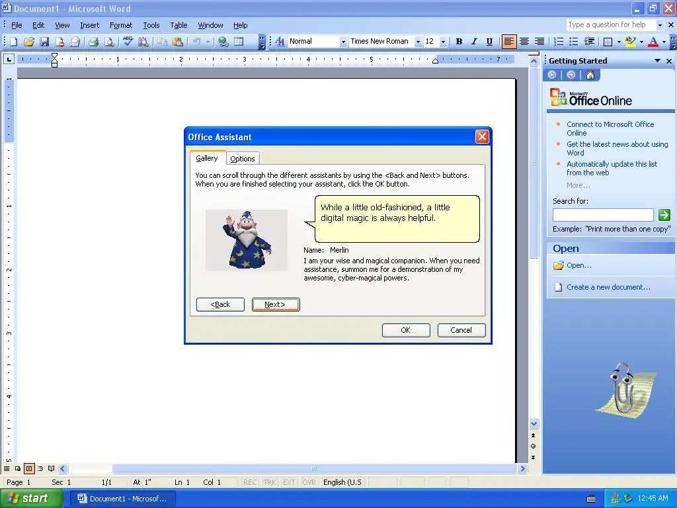Open the help question box dropdown
Viewport: 677px width, 508px height.
660,25
